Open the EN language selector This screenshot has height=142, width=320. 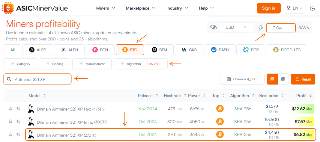[294, 8]
